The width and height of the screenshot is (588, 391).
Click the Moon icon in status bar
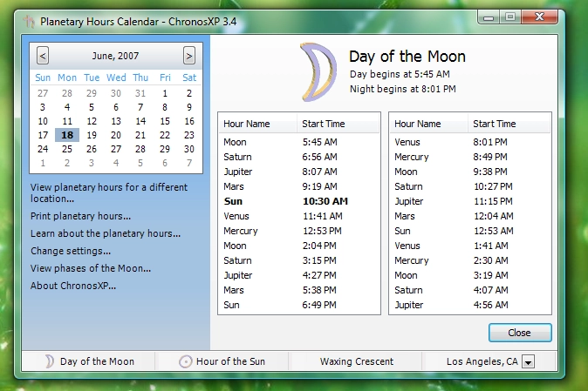coord(50,361)
